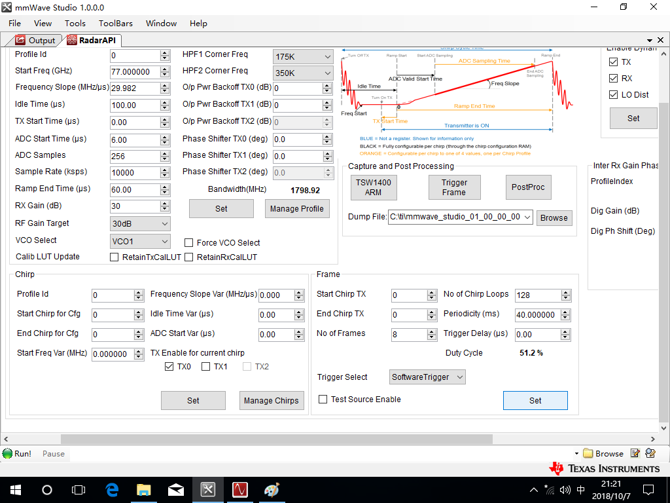Image resolution: width=670 pixels, height=503 pixels.
Task: Select mmWave Studio taskbar icon
Action: click(208, 490)
